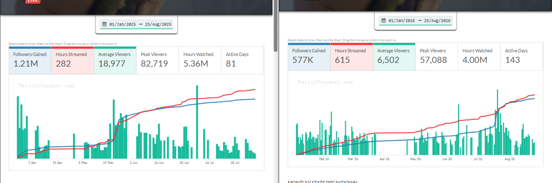Click the Apr '26 axis label in right chart
This screenshot has height=183, width=552.
(x=384, y=159)
